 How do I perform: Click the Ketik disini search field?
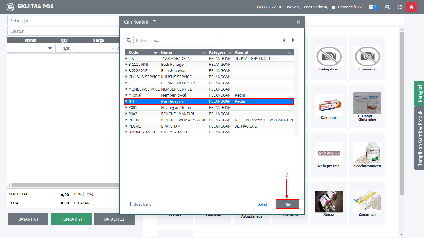click(176, 41)
